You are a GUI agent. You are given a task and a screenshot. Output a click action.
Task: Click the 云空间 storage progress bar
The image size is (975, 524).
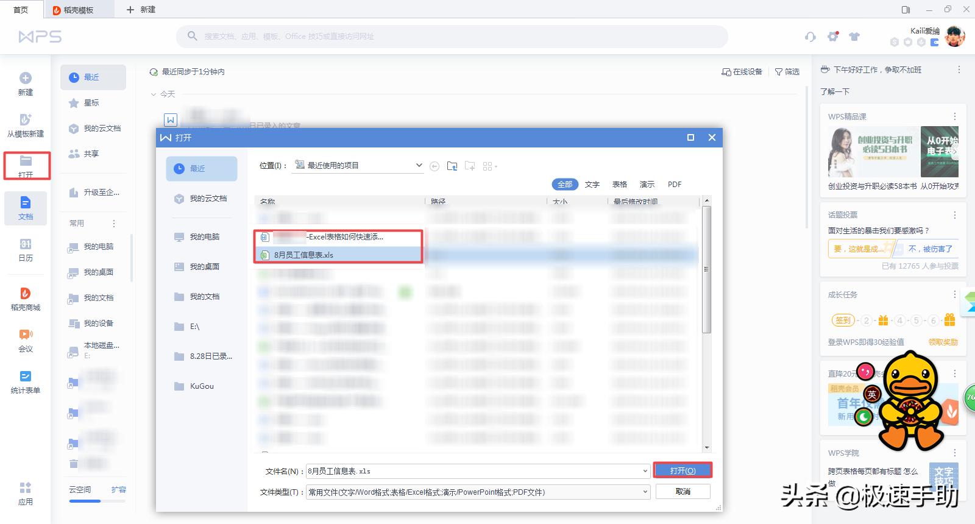pyautogui.click(x=97, y=501)
